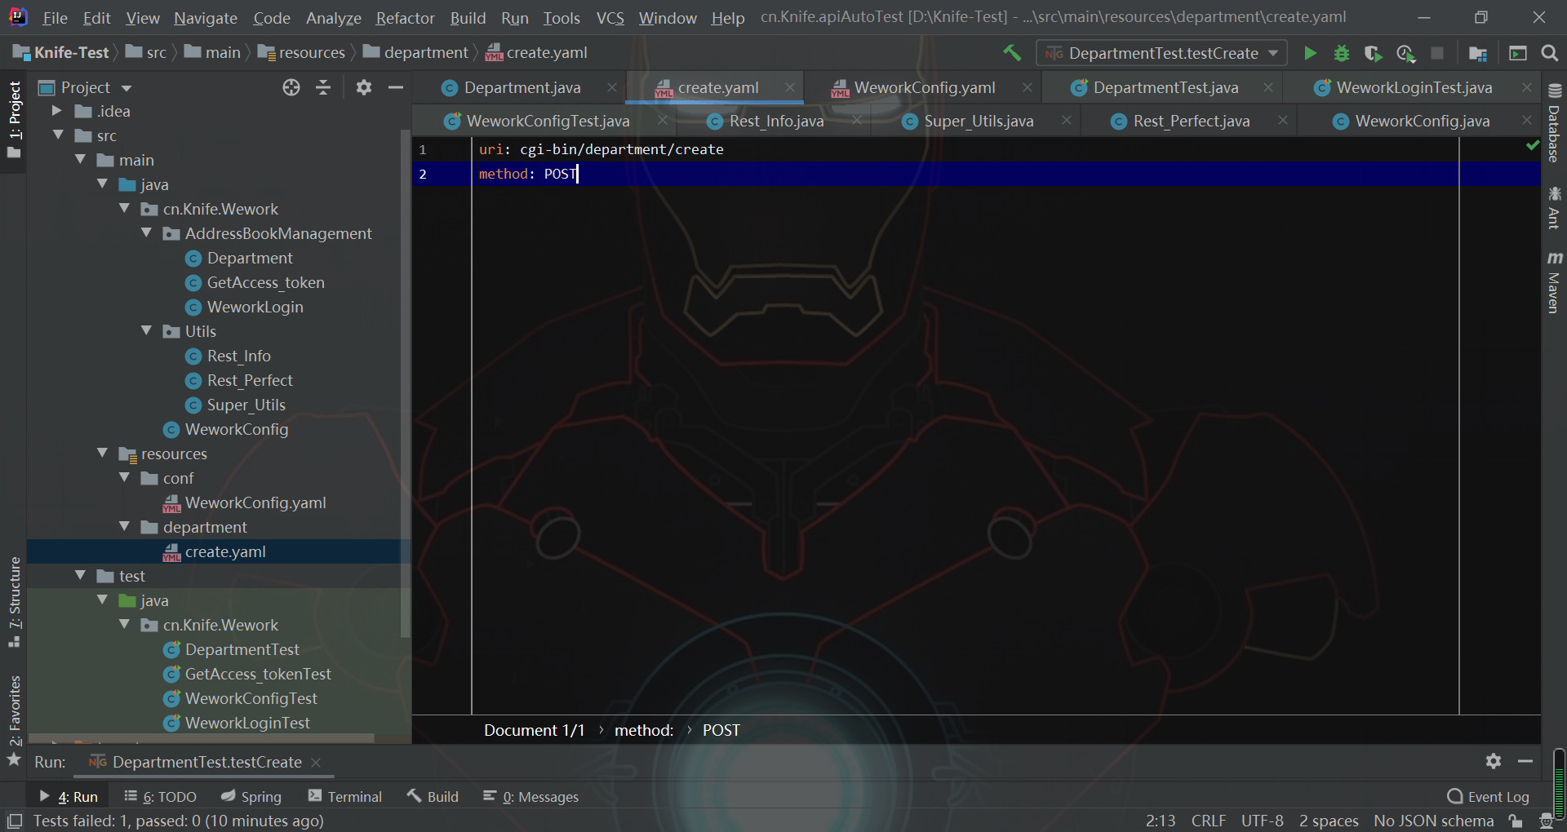1567x832 pixels.
Task: Open Search Everywhere magnifier icon
Action: pos(1549,53)
